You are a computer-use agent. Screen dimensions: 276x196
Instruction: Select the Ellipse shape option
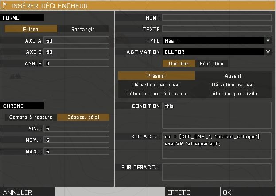[x=31, y=29]
